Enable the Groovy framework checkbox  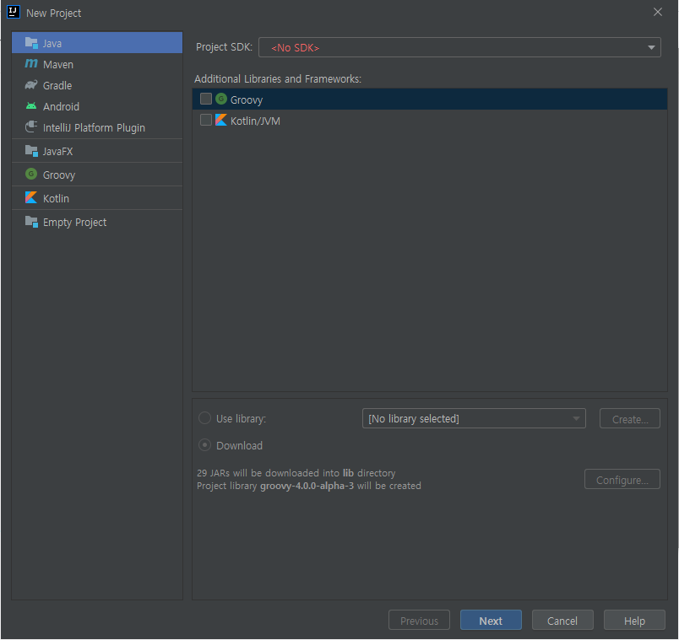(206, 99)
